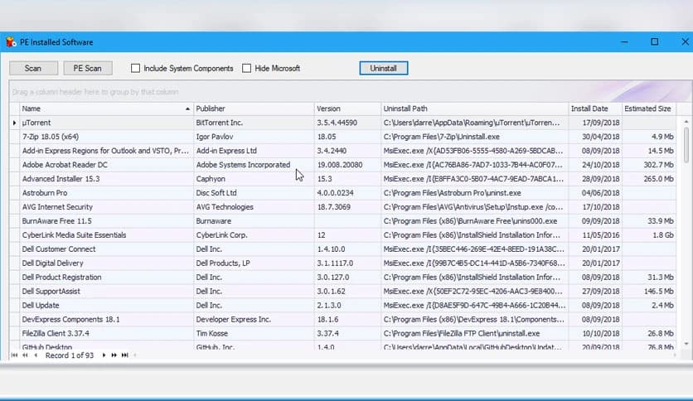Screen dimensions: 693x401
Task: Click Tim Kosse publisher cell
Action: pyautogui.click(x=254, y=333)
